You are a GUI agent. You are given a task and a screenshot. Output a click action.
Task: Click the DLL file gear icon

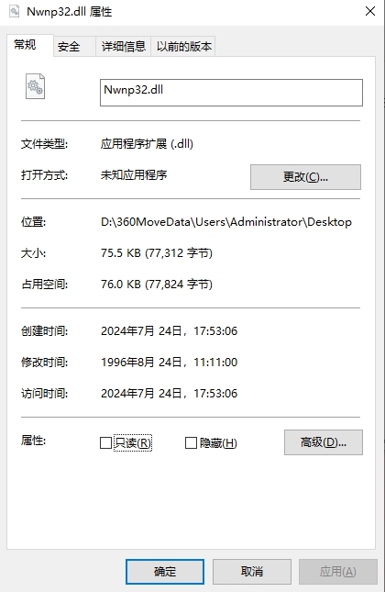[35, 86]
